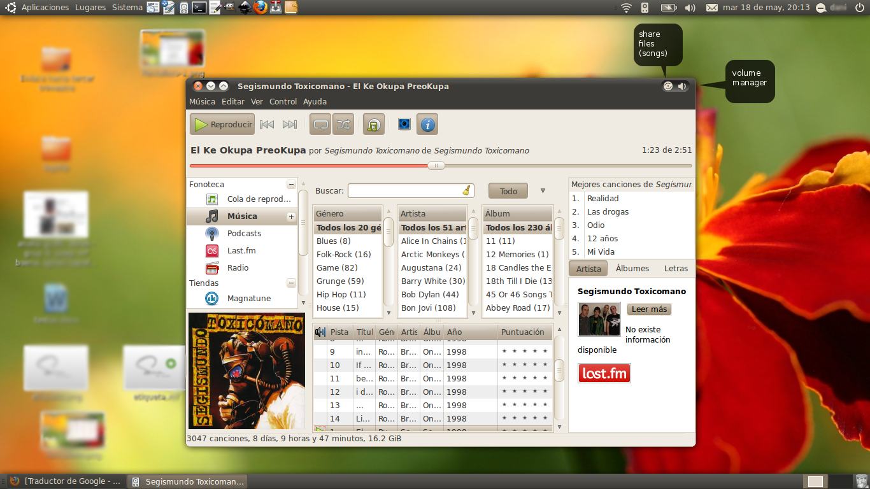The height and width of the screenshot is (489, 870).
Task: Skip to the previous track
Action: coord(267,125)
